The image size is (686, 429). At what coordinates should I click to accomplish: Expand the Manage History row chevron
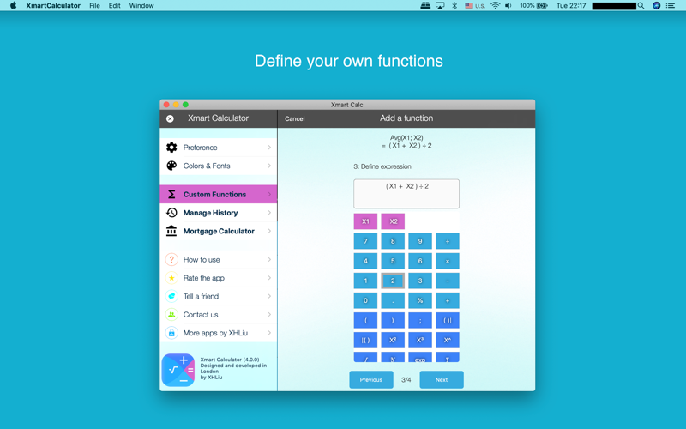(x=269, y=213)
